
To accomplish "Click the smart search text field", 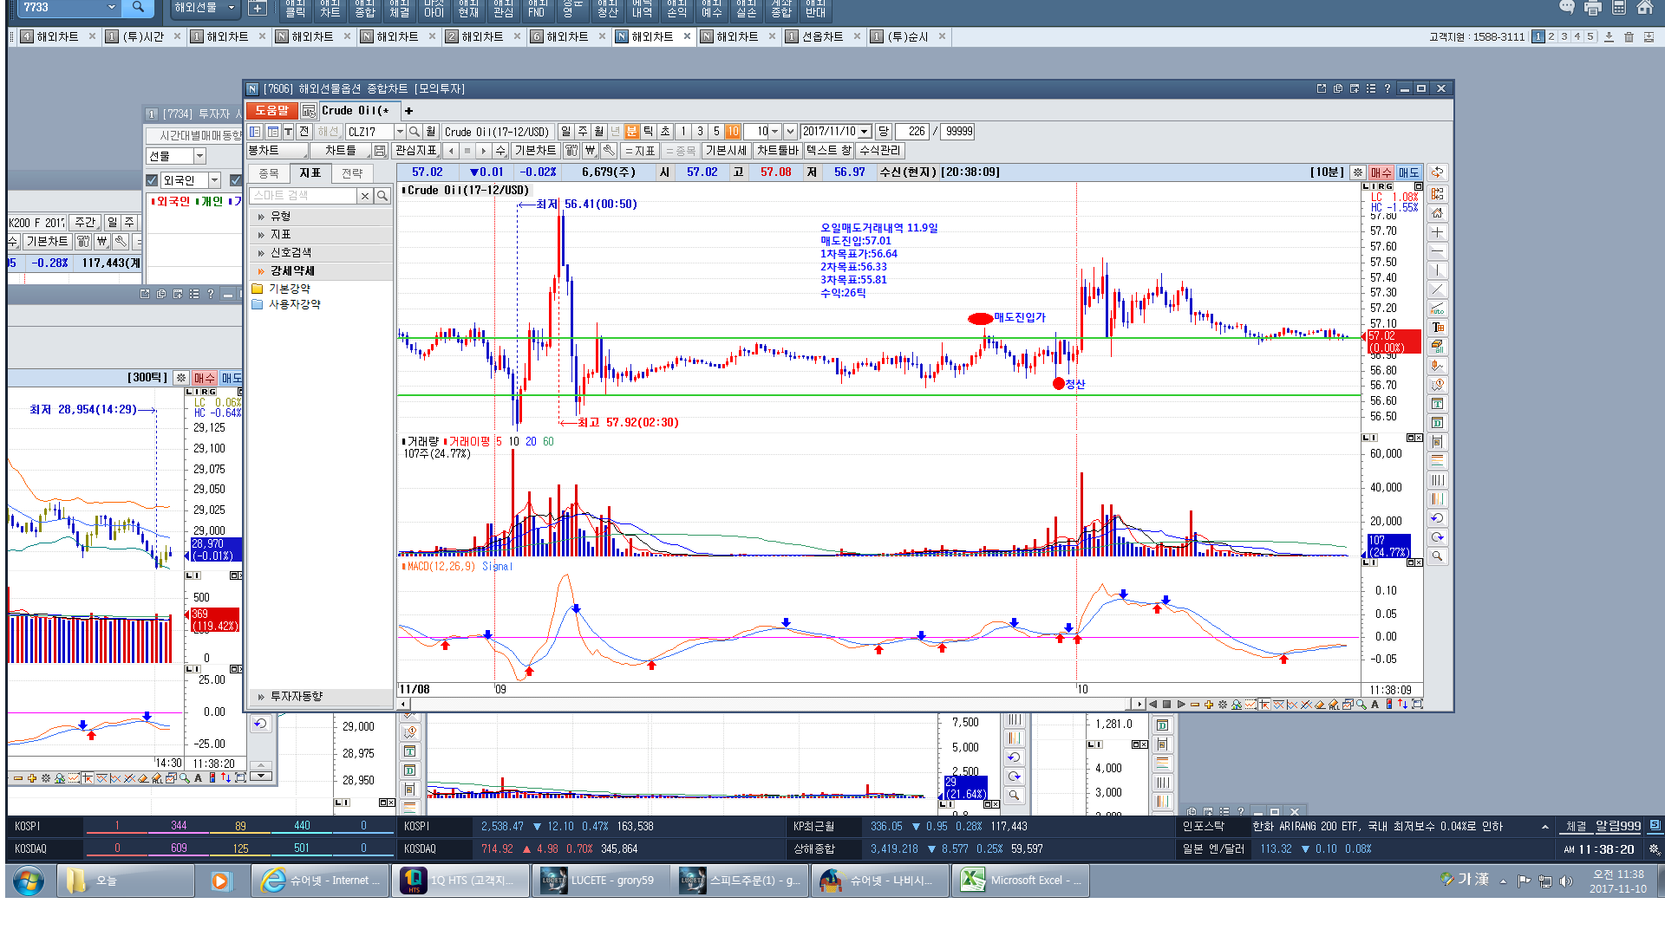I will click(x=304, y=196).
